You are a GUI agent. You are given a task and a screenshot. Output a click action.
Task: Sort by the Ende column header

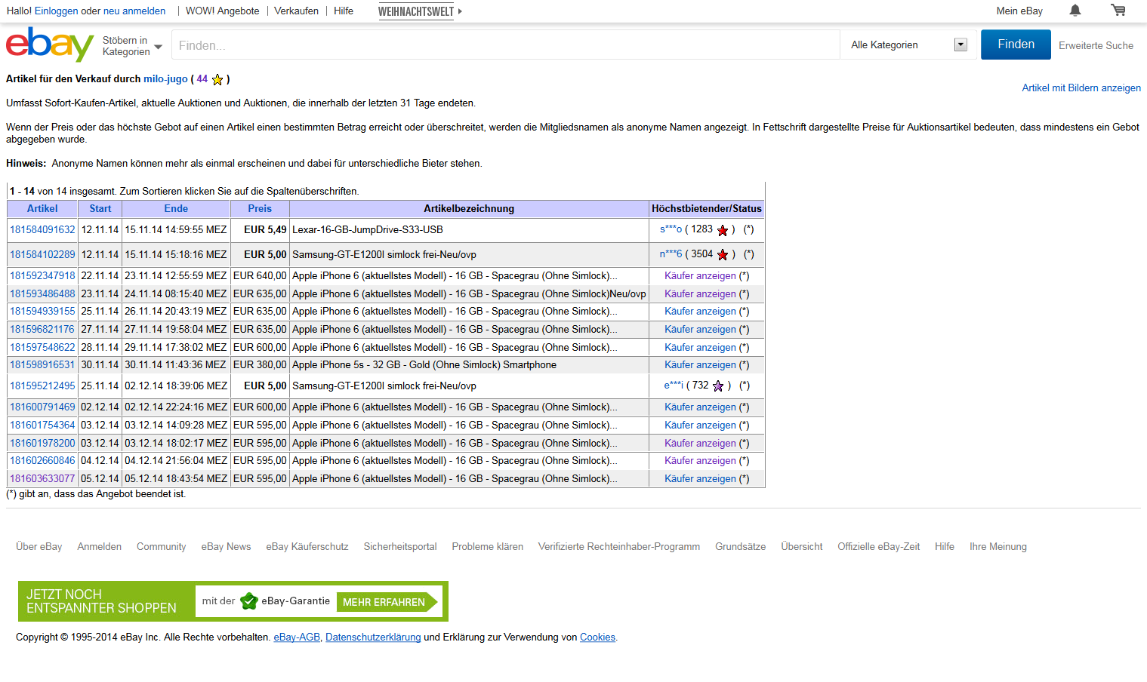[176, 209]
